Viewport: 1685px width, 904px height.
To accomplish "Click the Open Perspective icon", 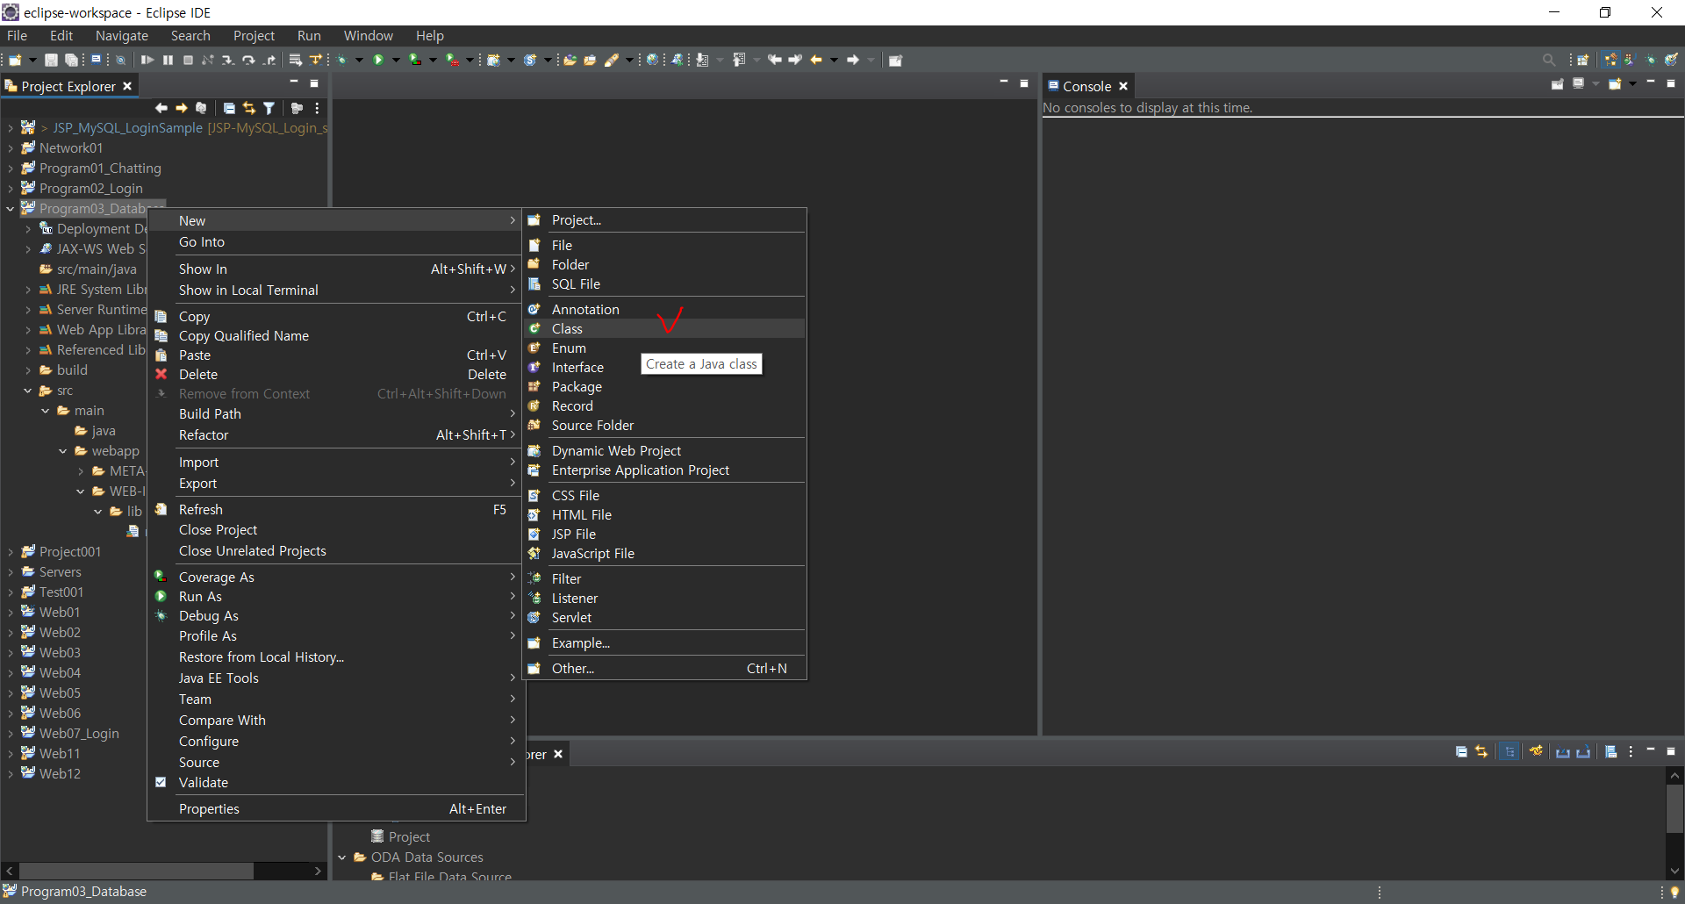I will tap(1583, 61).
